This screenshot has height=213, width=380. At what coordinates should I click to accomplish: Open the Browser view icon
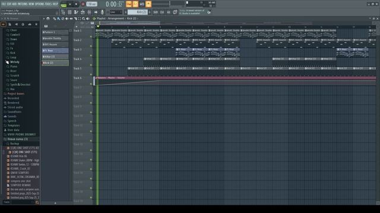tap(83, 12)
